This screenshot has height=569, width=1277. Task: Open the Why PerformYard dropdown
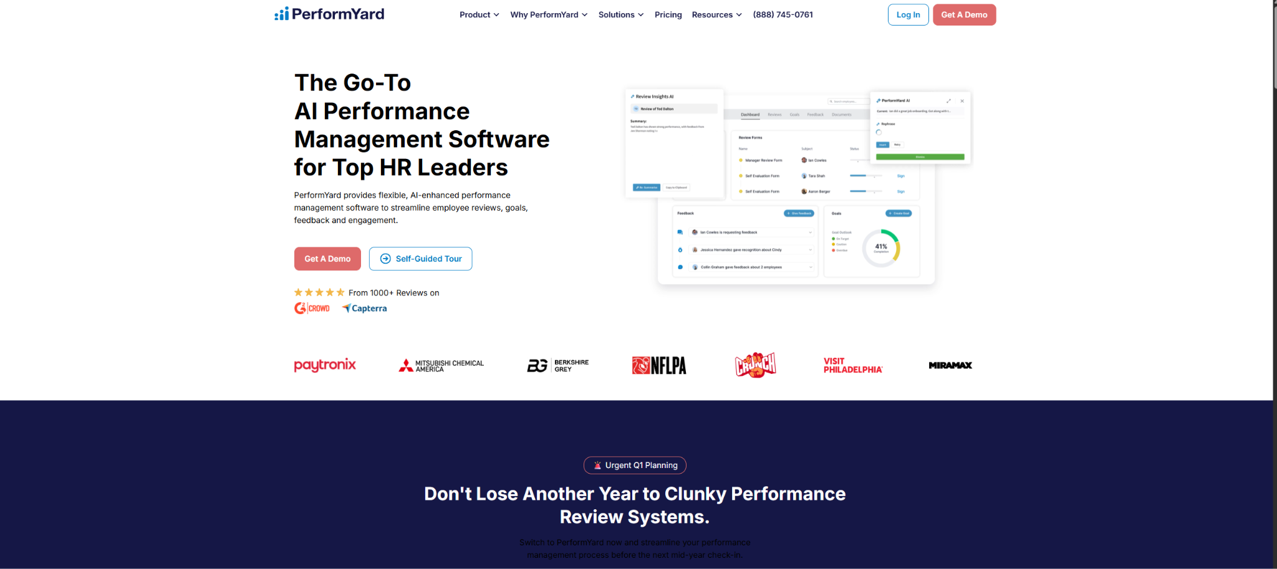[548, 15]
